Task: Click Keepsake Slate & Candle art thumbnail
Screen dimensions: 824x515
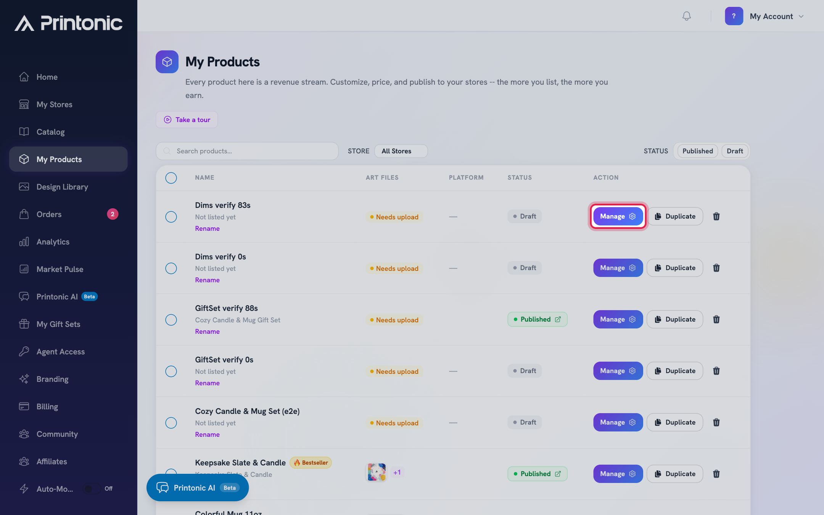Action: click(376, 472)
